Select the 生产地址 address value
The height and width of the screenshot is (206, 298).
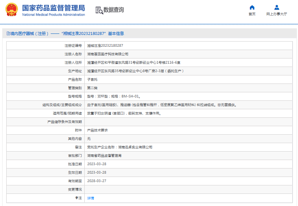[136, 71]
